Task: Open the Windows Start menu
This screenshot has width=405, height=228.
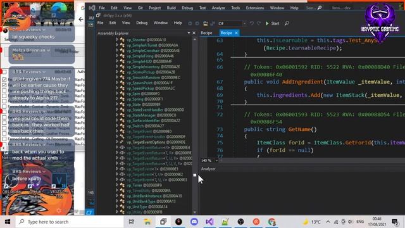Action: pos(8,222)
